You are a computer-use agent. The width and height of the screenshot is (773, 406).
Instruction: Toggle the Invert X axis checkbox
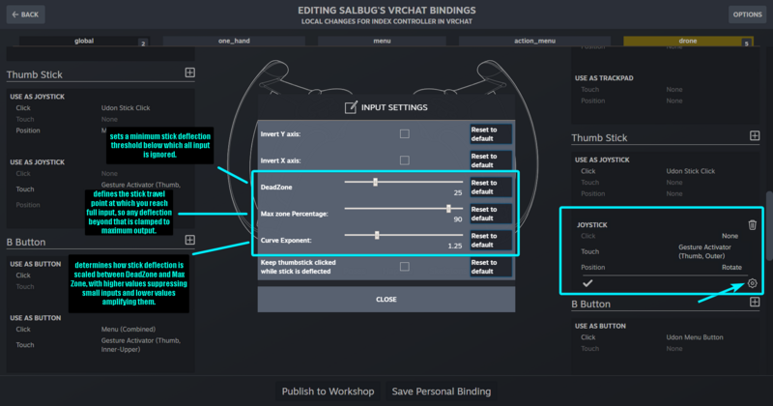click(x=405, y=160)
